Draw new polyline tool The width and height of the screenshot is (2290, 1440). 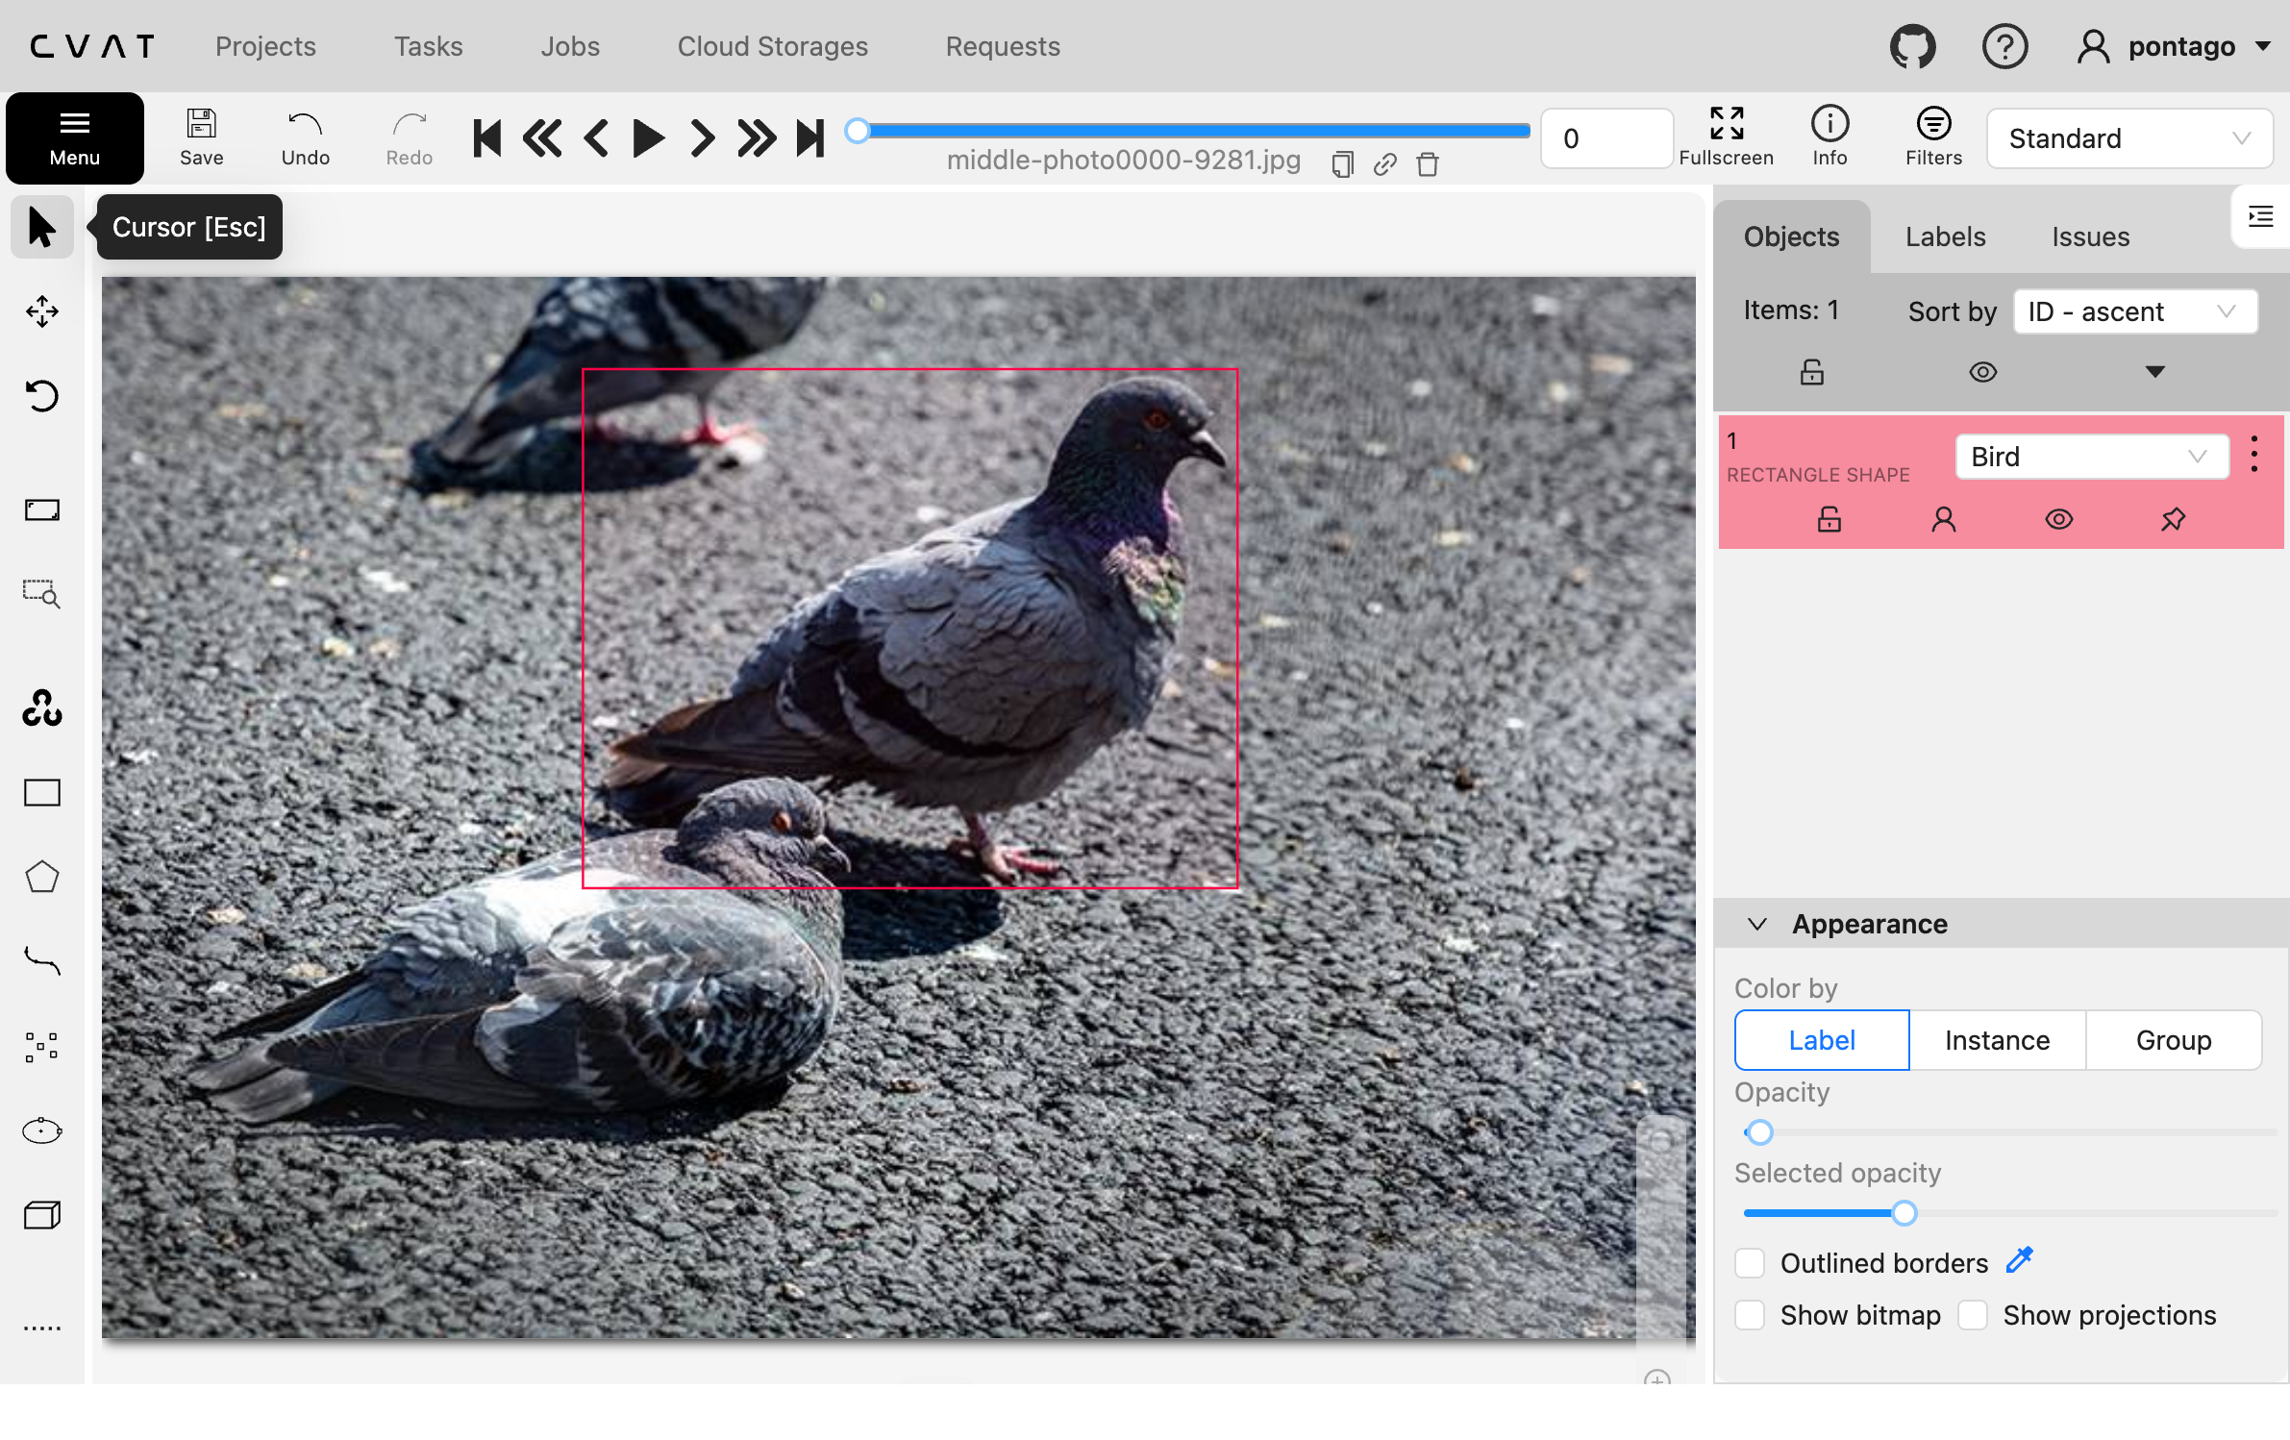(x=42, y=960)
